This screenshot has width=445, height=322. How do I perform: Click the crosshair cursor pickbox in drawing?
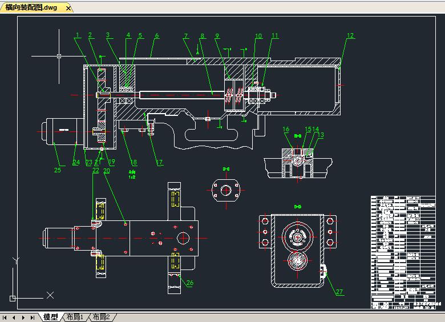(x=59, y=56)
